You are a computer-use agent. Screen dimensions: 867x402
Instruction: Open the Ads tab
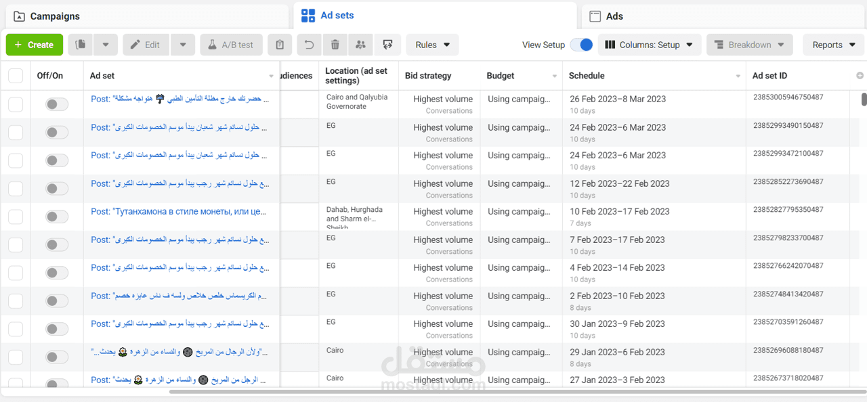614,16
